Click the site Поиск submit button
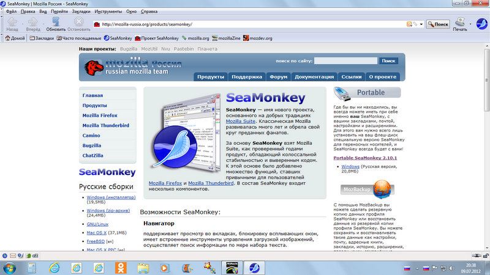This screenshot has width=490, height=275. click(388, 61)
